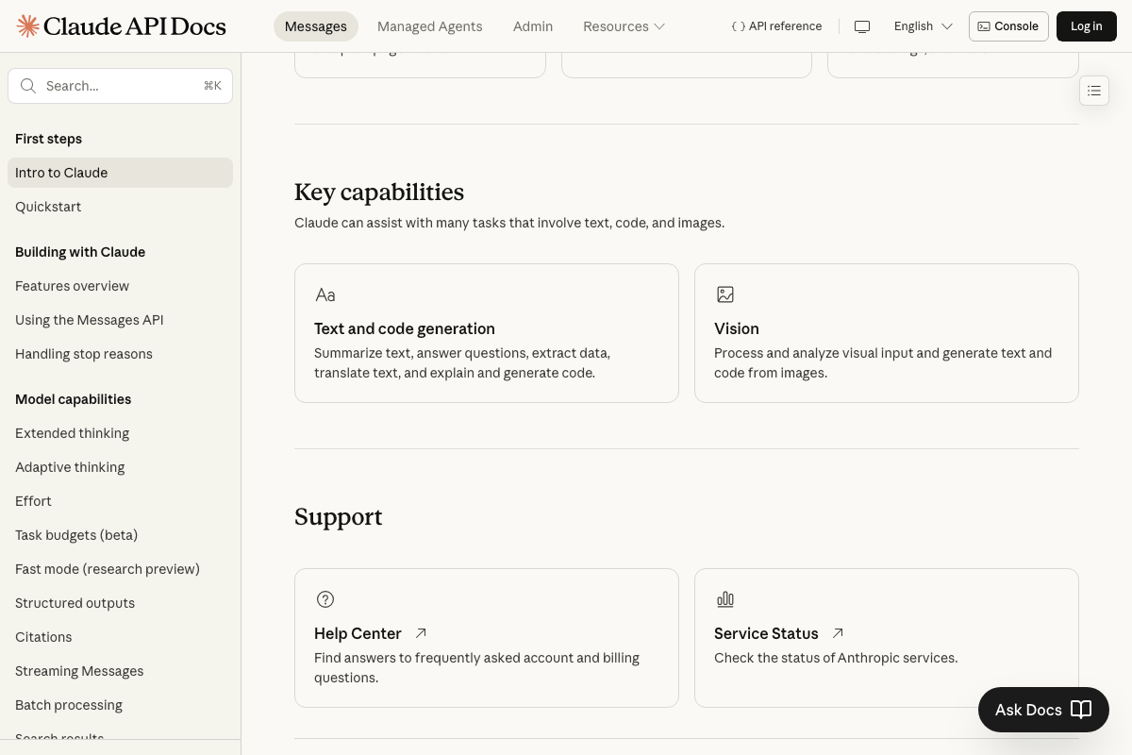Click the Service Status card title

[x=766, y=633]
